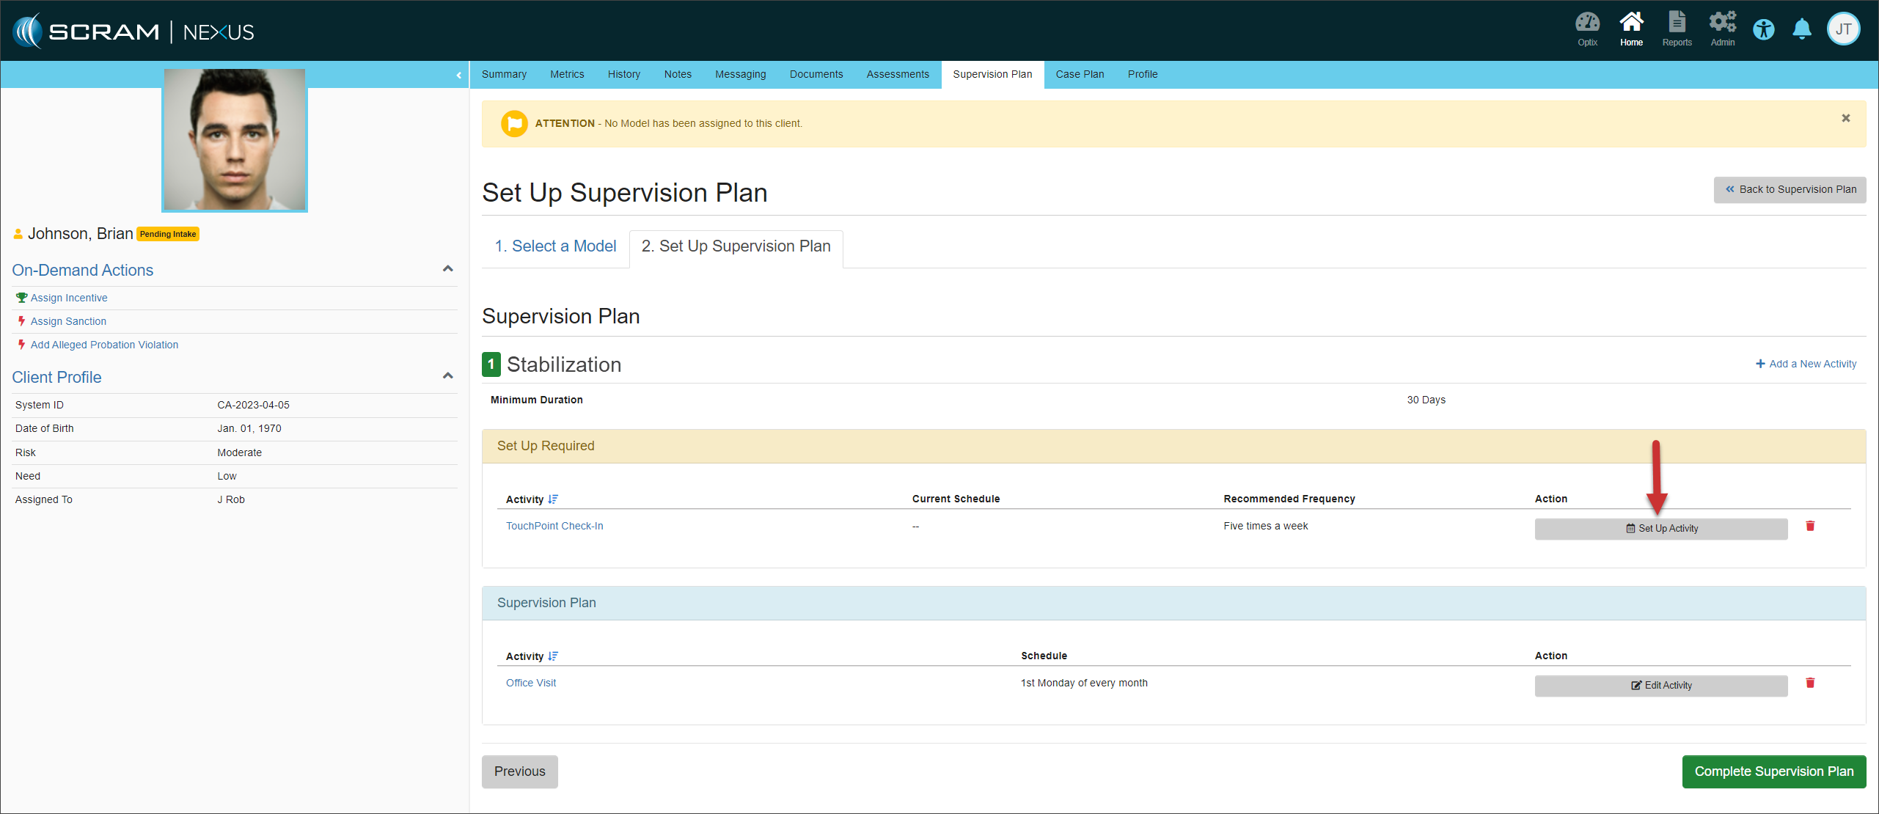Collapse the Client Profile section
The image size is (1879, 814).
448,376
